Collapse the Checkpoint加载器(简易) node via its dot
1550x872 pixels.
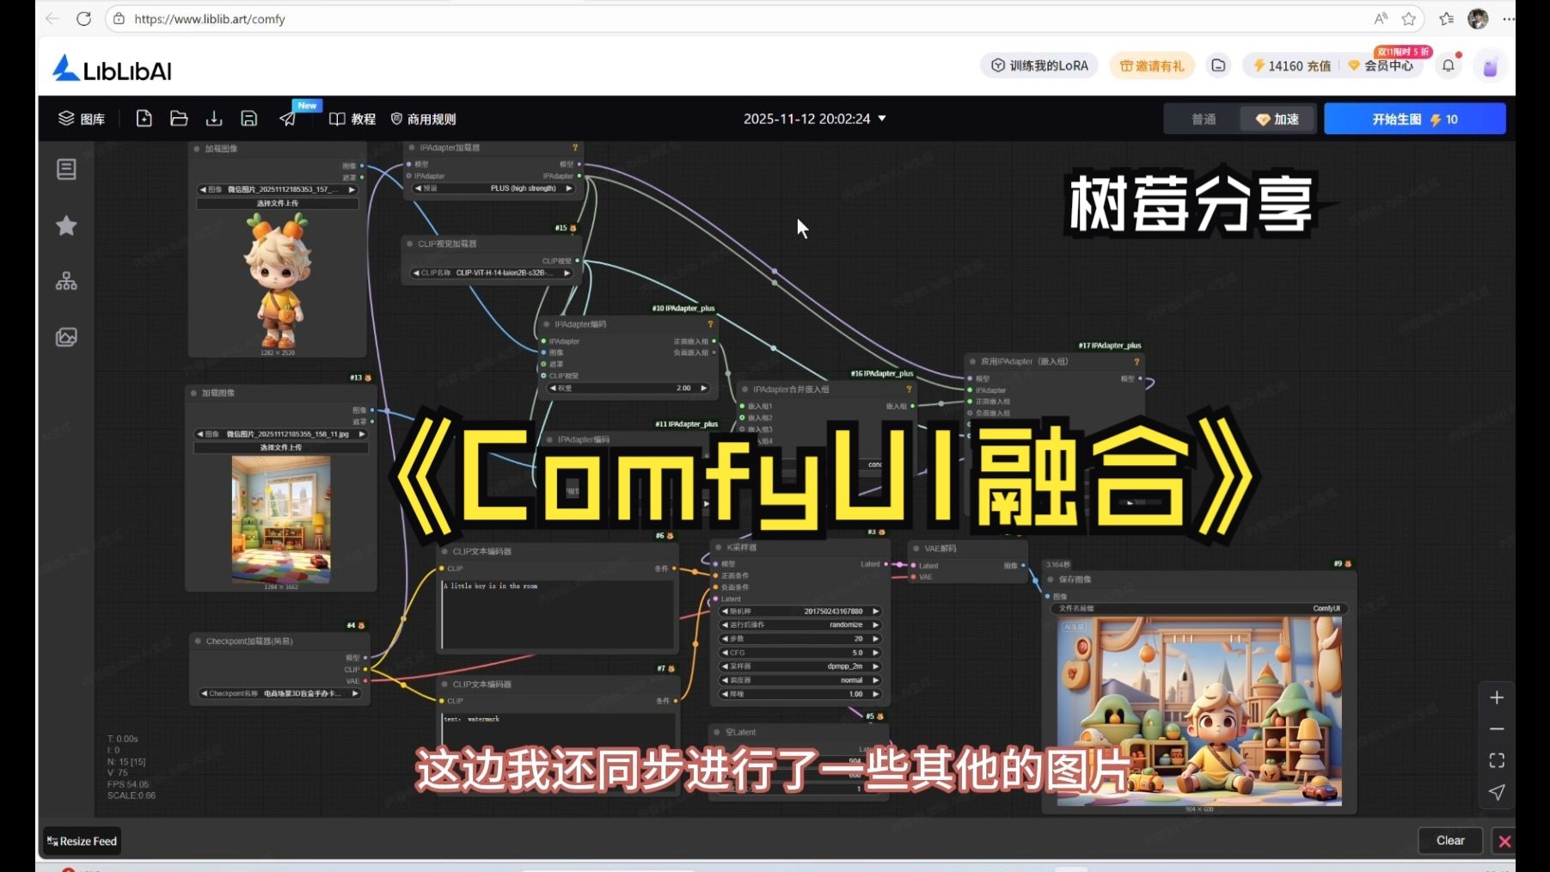pyautogui.click(x=198, y=641)
